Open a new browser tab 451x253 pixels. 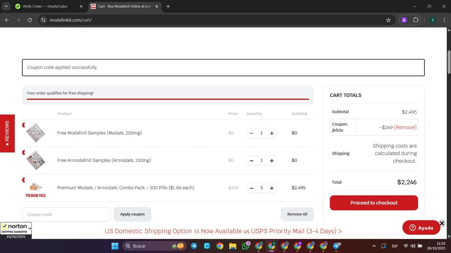pyautogui.click(x=168, y=6)
